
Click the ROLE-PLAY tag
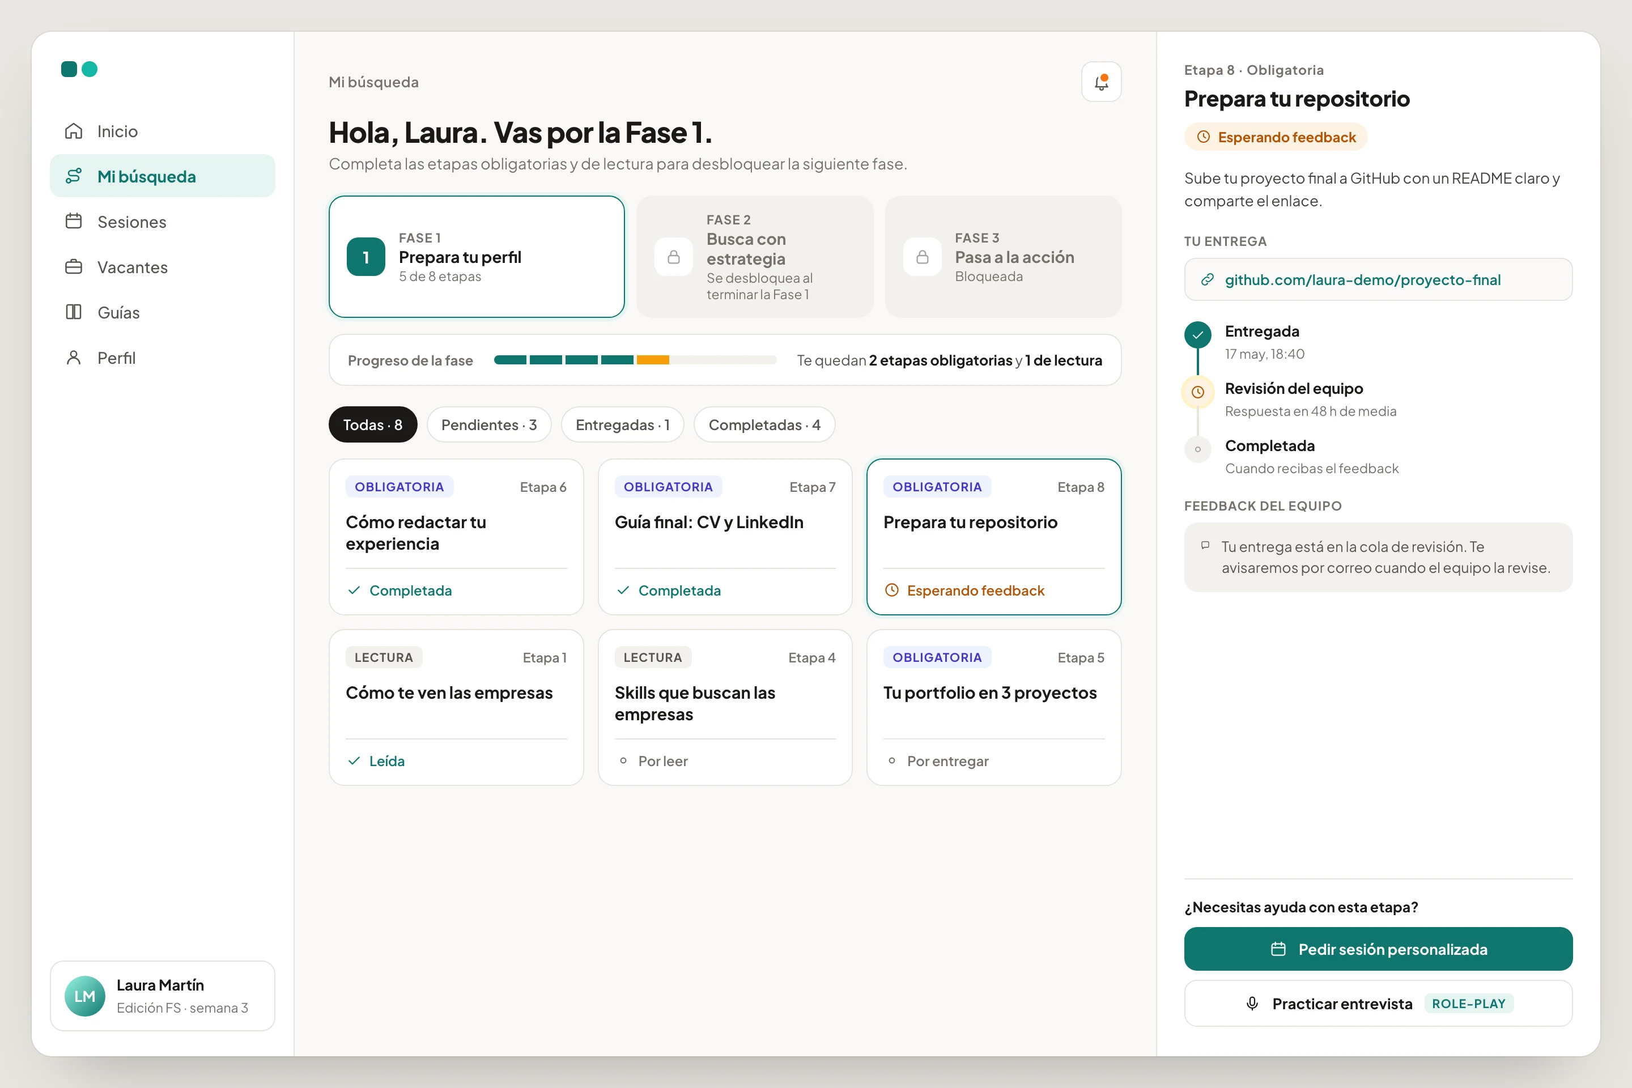[x=1468, y=1004]
